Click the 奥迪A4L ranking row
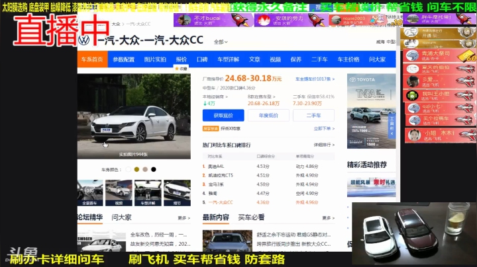 (268, 167)
